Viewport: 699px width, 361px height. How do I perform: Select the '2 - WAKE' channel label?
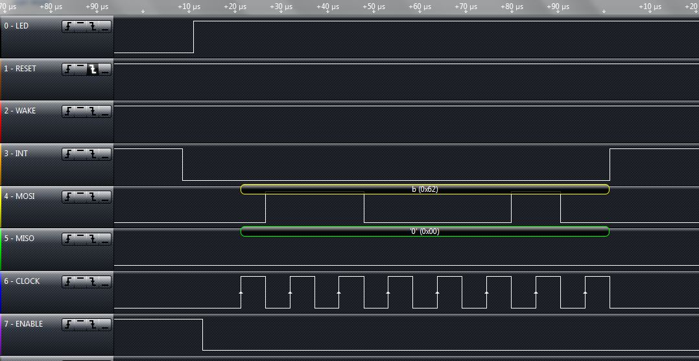[x=19, y=111]
